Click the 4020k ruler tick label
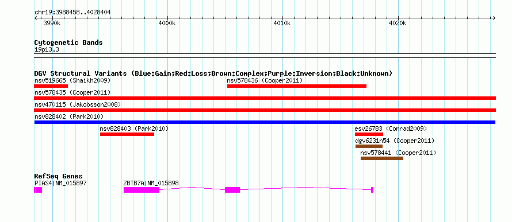 coord(398,23)
